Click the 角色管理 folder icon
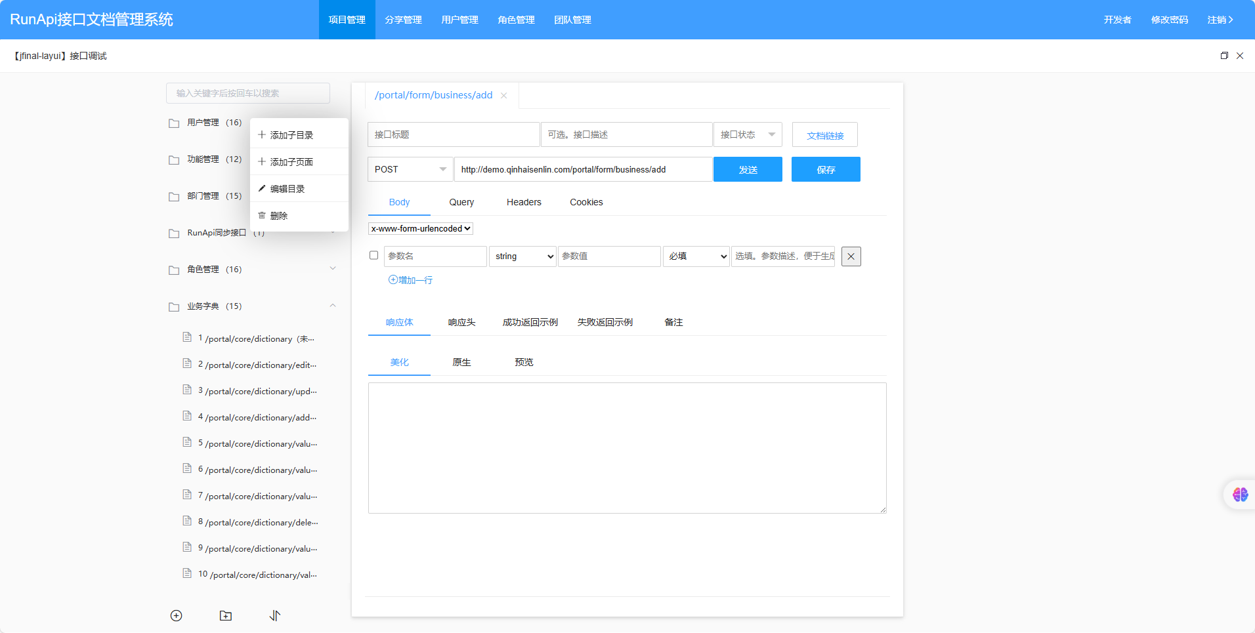 (x=174, y=270)
